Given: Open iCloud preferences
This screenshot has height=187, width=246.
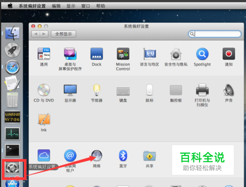Looking at the screenshot, I should pos(44,155).
